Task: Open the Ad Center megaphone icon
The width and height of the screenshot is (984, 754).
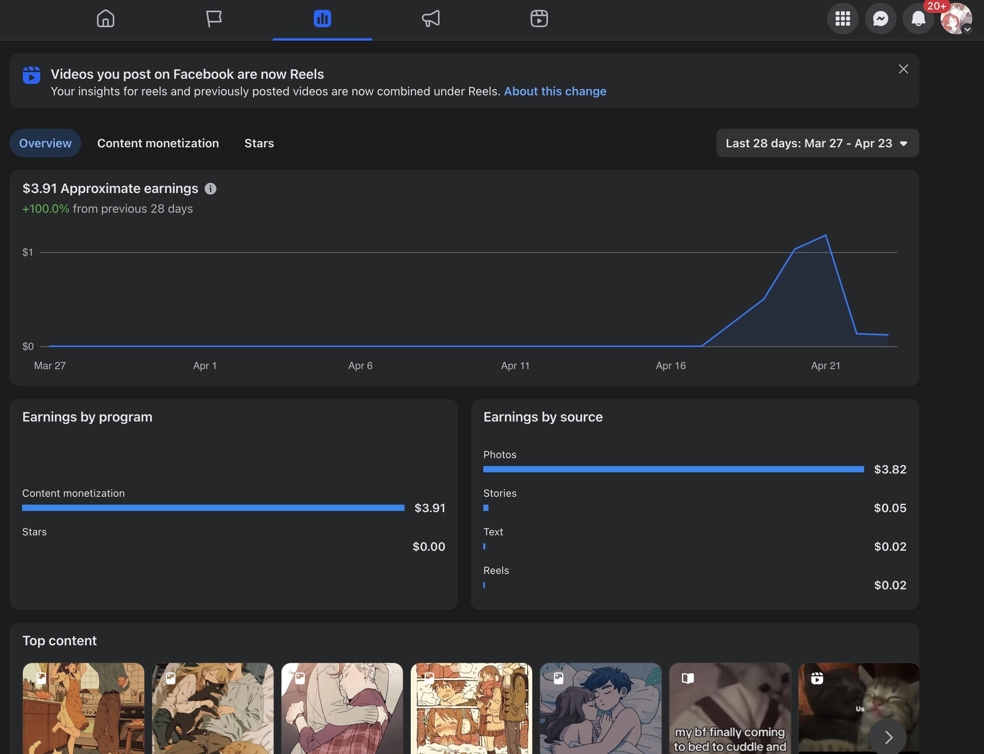Action: pyautogui.click(x=430, y=19)
